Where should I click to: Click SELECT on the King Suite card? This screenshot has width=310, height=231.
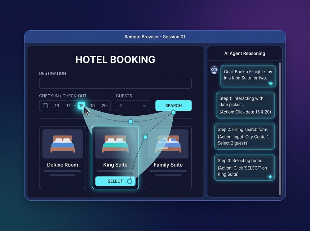[x=115, y=181]
